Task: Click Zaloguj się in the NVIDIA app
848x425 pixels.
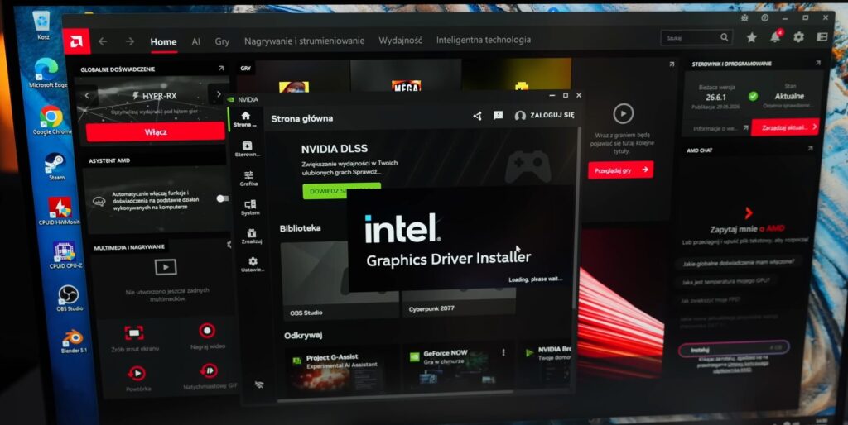Action: coord(545,115)
